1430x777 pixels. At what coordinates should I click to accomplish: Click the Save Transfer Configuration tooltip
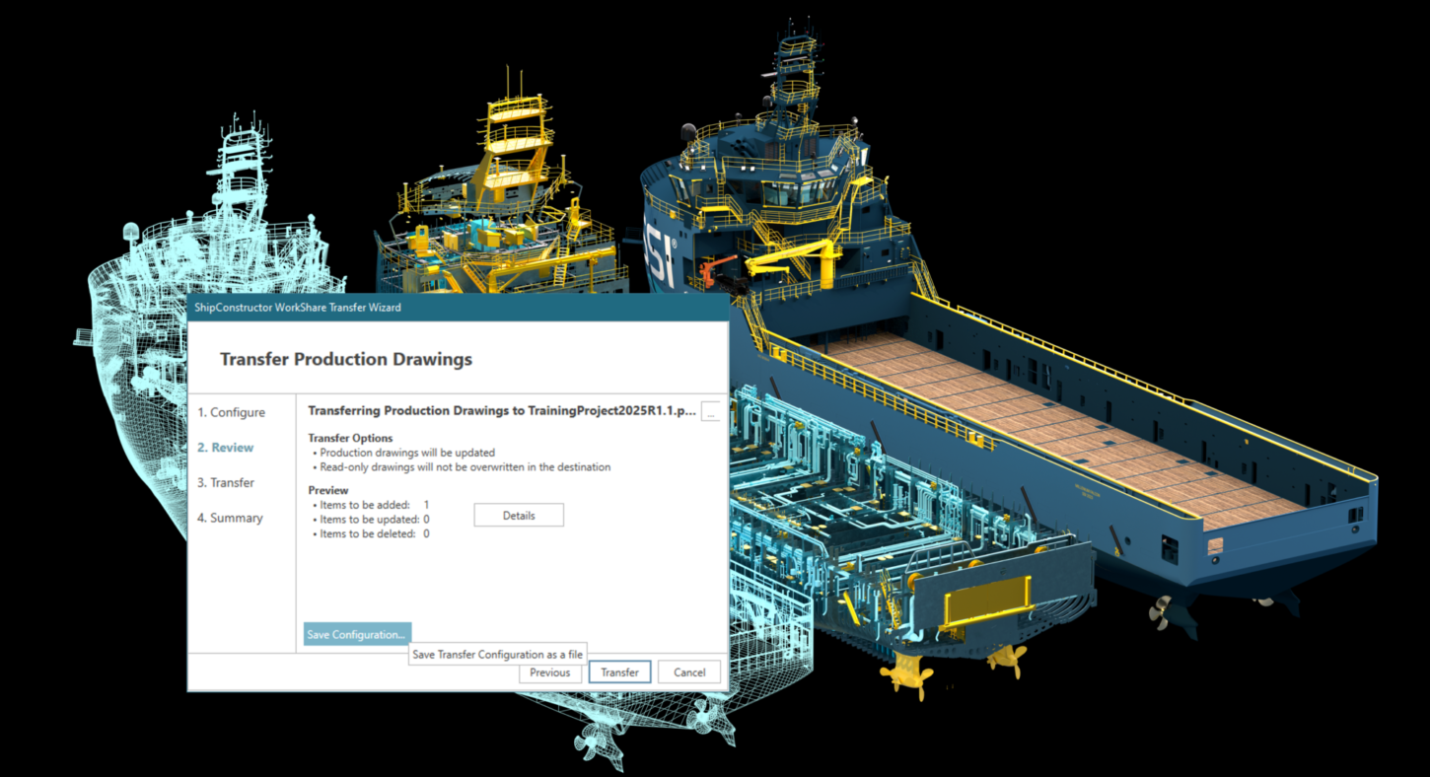[x=497, y=655]
